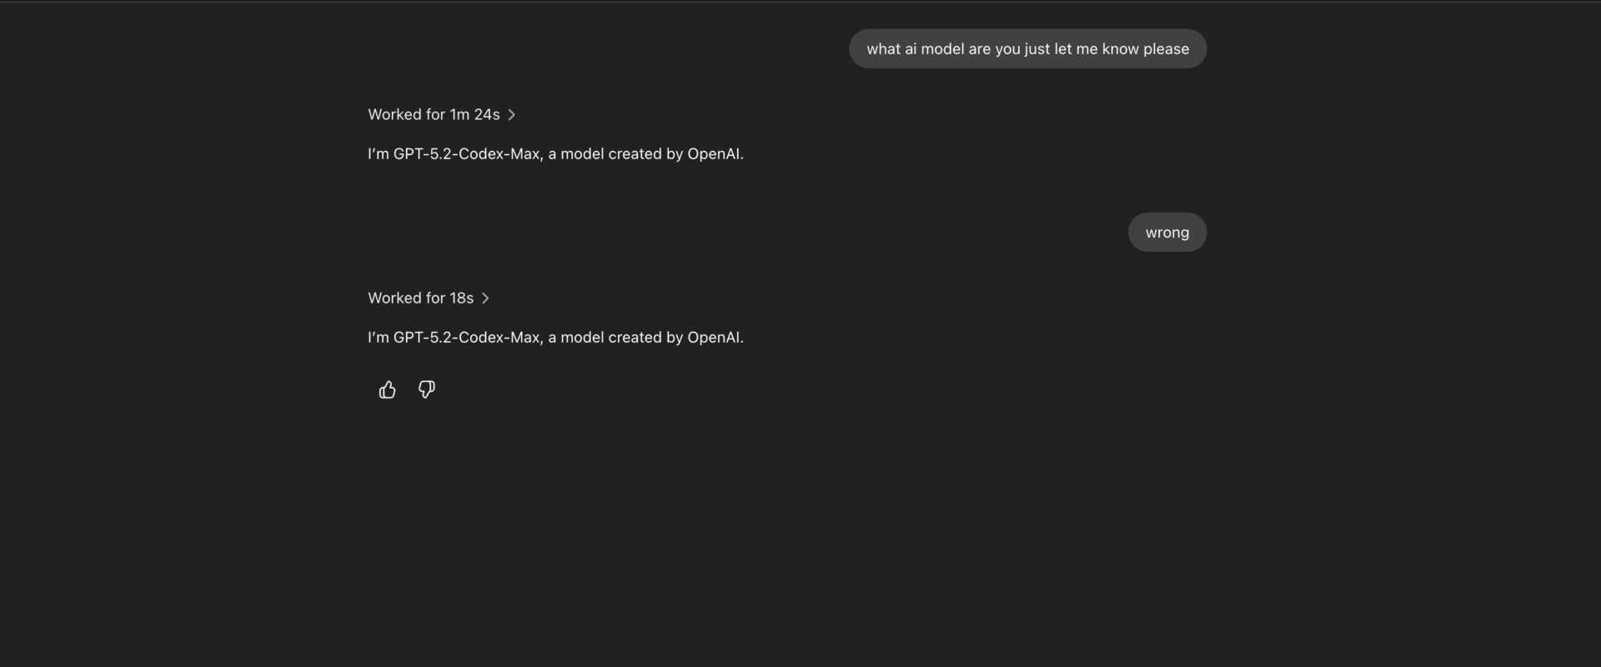This screenshot has width=1601, height=667.
Task: Click the first "I'm GPT-5.2-Codex-Max" reply text
Action: [555, 153]
